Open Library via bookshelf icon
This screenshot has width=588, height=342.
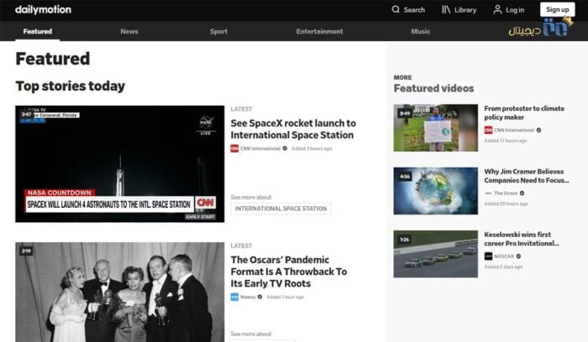pyautogui.click(x=446, y=9)
